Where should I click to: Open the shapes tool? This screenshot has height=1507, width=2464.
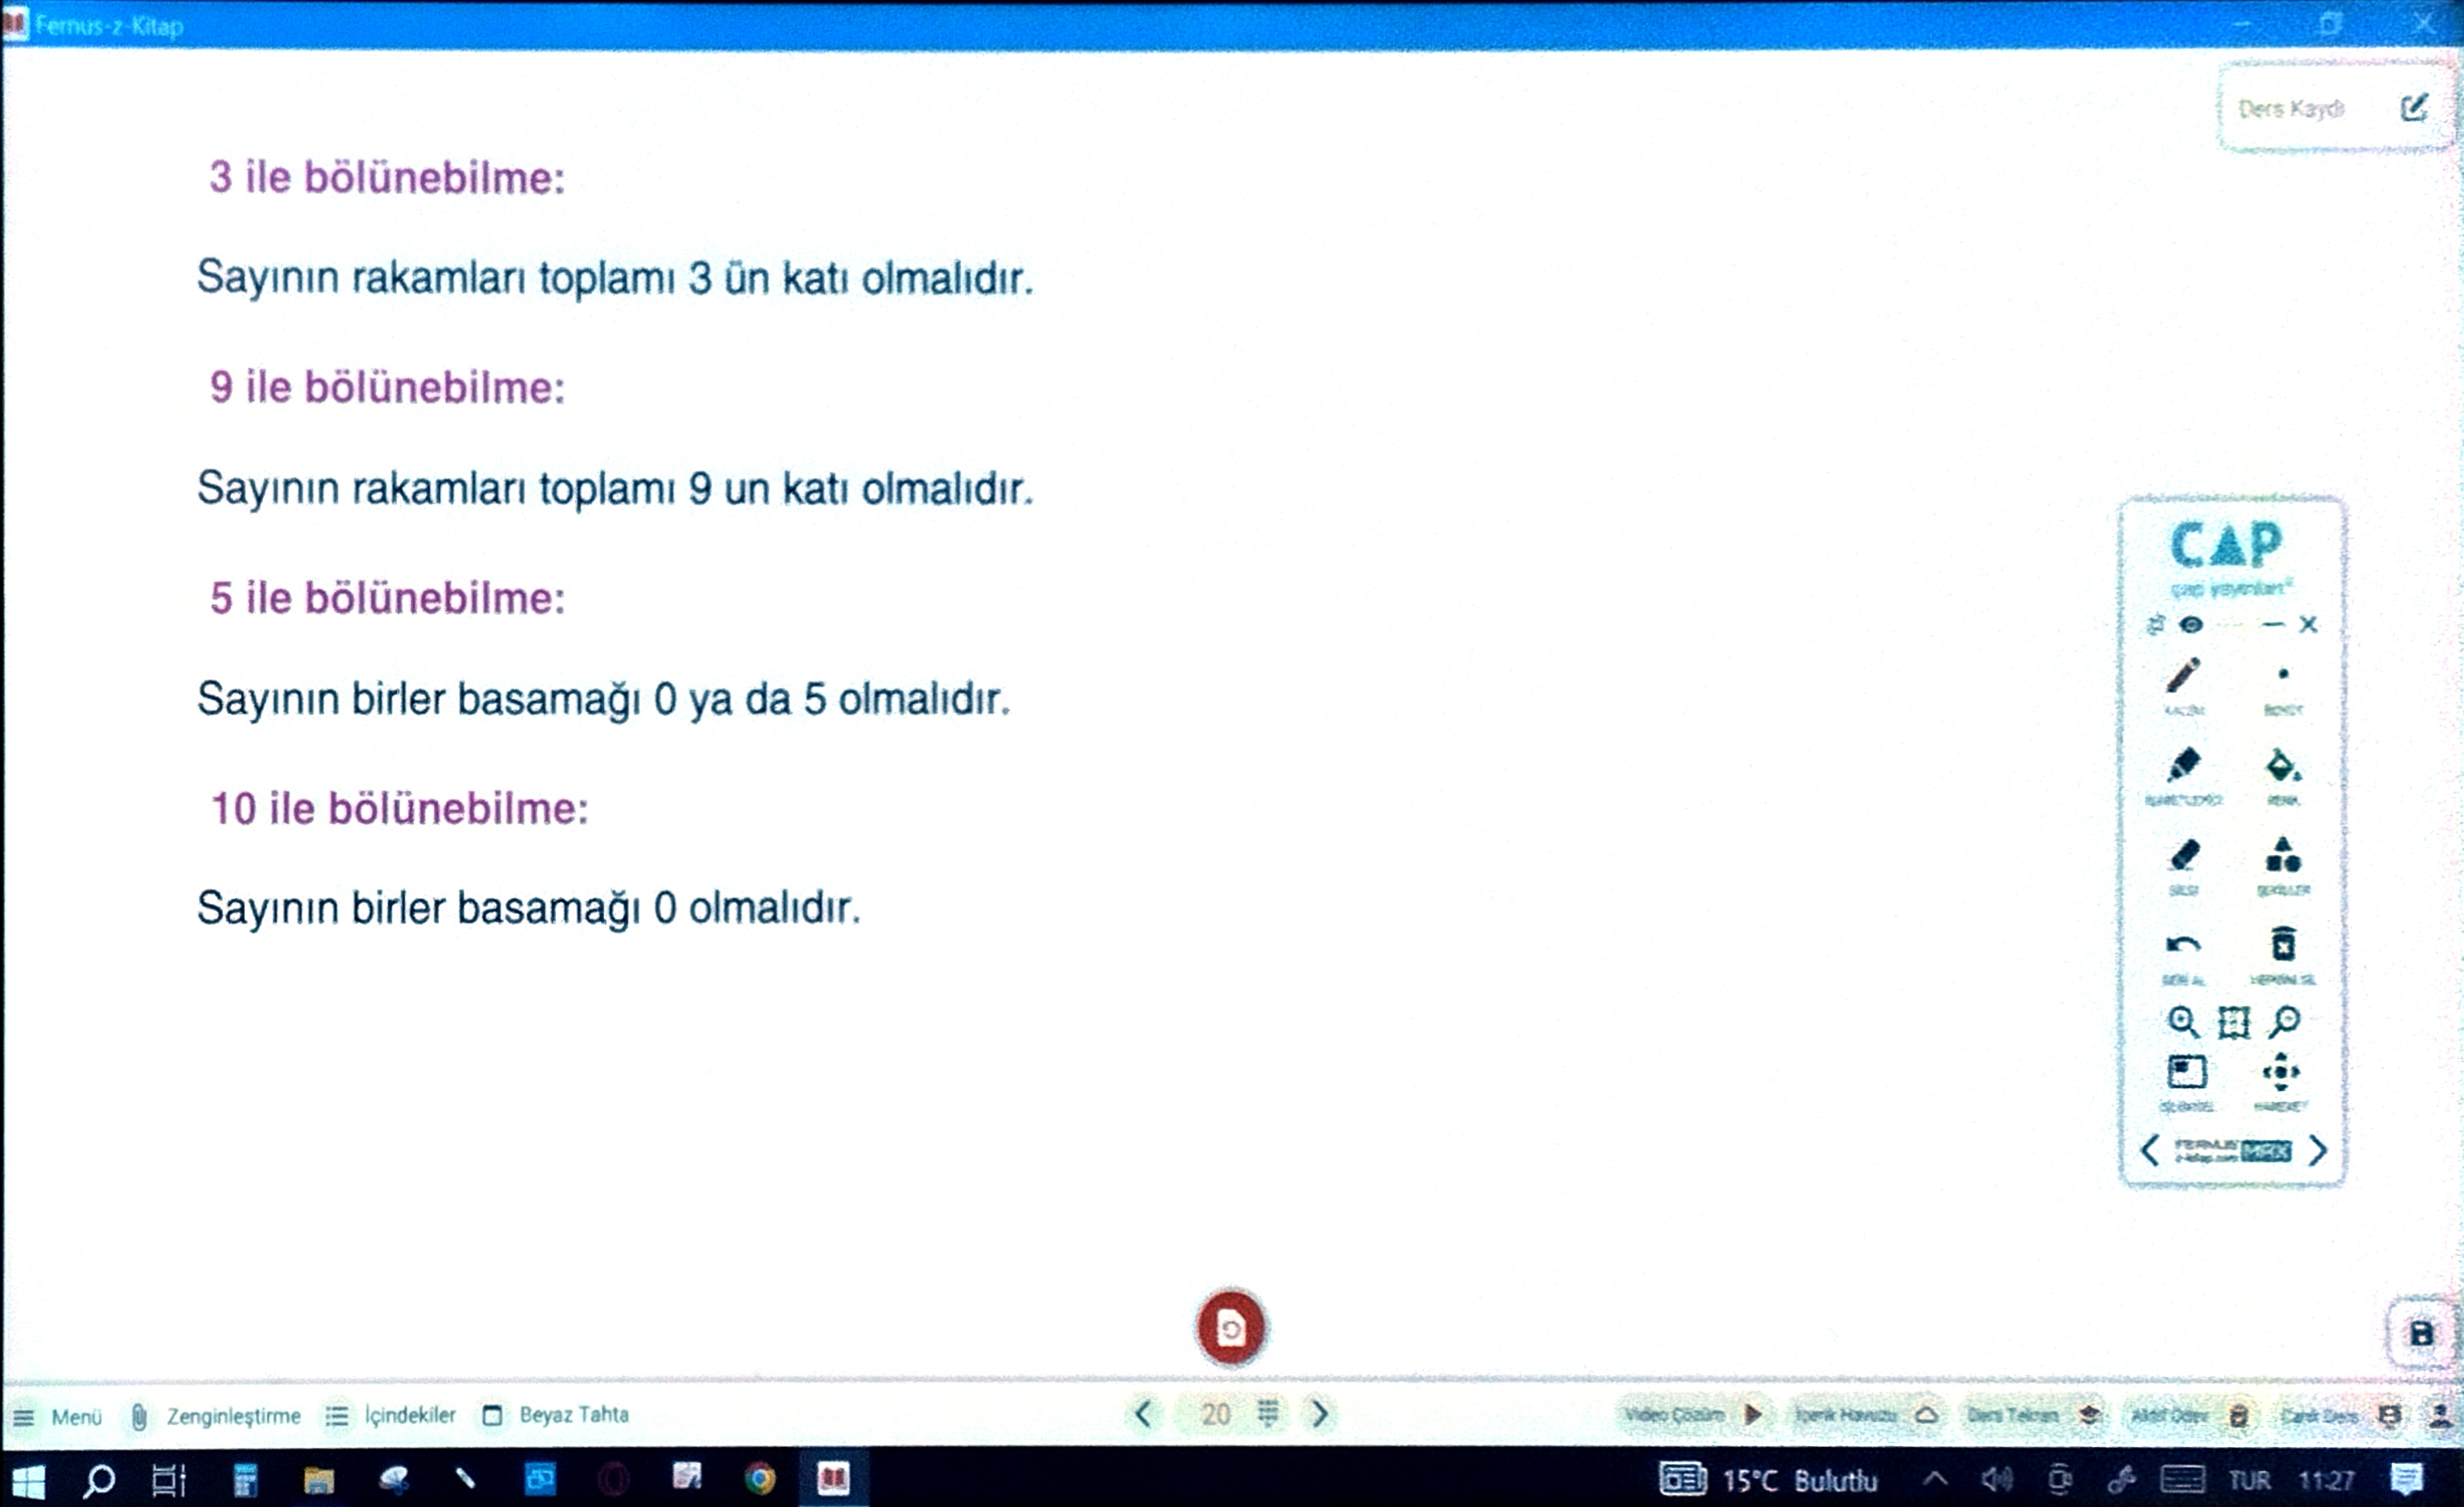pyautogui.click(x=2282, y=856)
